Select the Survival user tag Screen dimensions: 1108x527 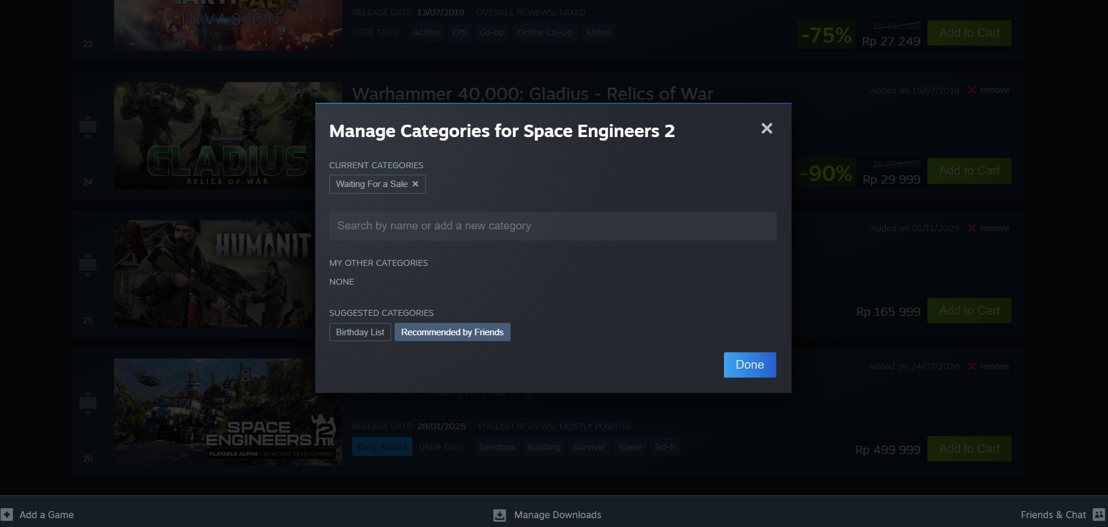pyautogui.click(x=589, y=447)
